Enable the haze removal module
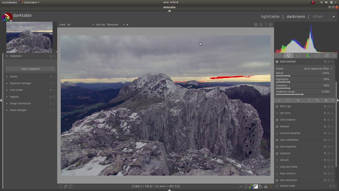The image size is (339, 191). click(x=277, y=173)
